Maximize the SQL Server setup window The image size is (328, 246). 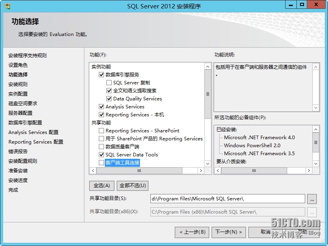(x=302, y=5)
